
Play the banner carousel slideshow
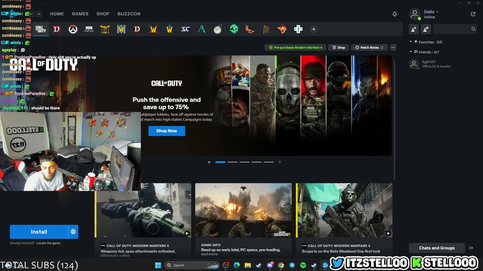(x=209, y=162)
